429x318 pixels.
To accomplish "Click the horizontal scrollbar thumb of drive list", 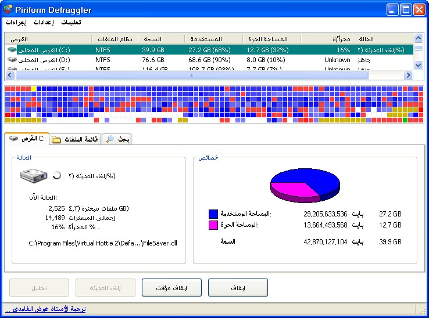I will (192, 75).
